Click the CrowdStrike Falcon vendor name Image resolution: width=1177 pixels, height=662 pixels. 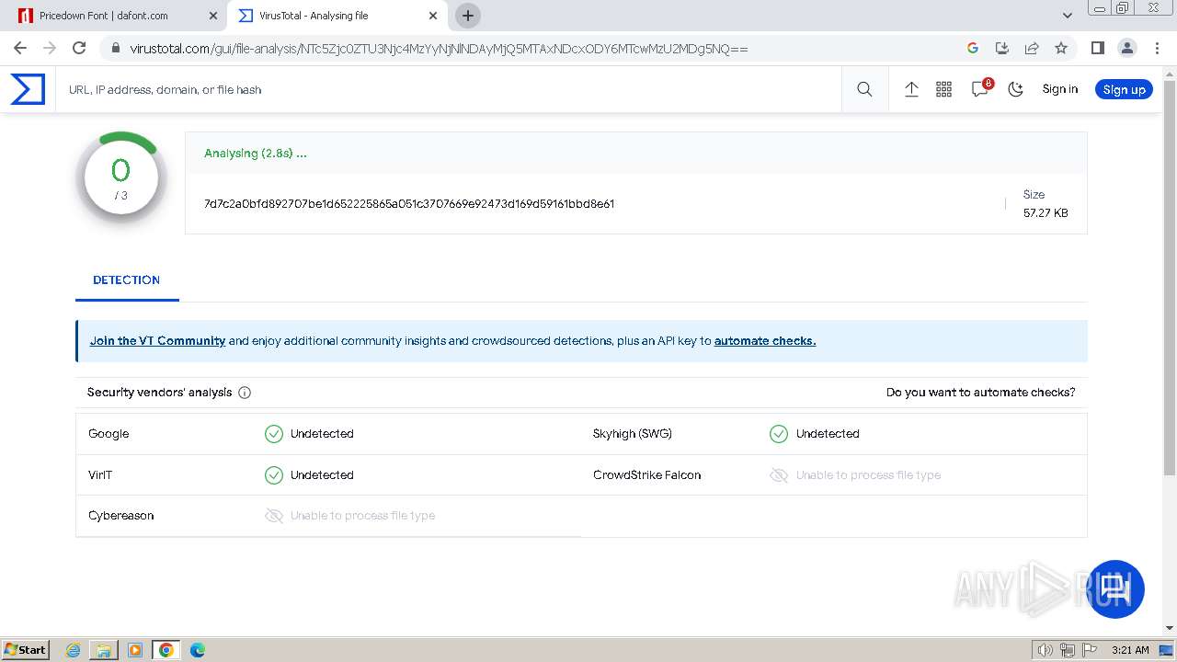tap(647, 475)
